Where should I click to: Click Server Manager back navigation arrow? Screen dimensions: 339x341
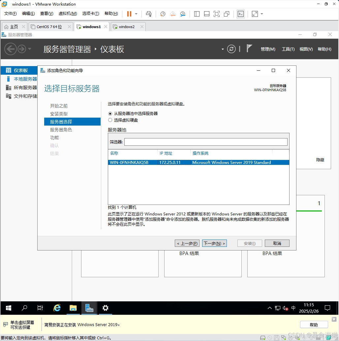[x=10, y=49]
